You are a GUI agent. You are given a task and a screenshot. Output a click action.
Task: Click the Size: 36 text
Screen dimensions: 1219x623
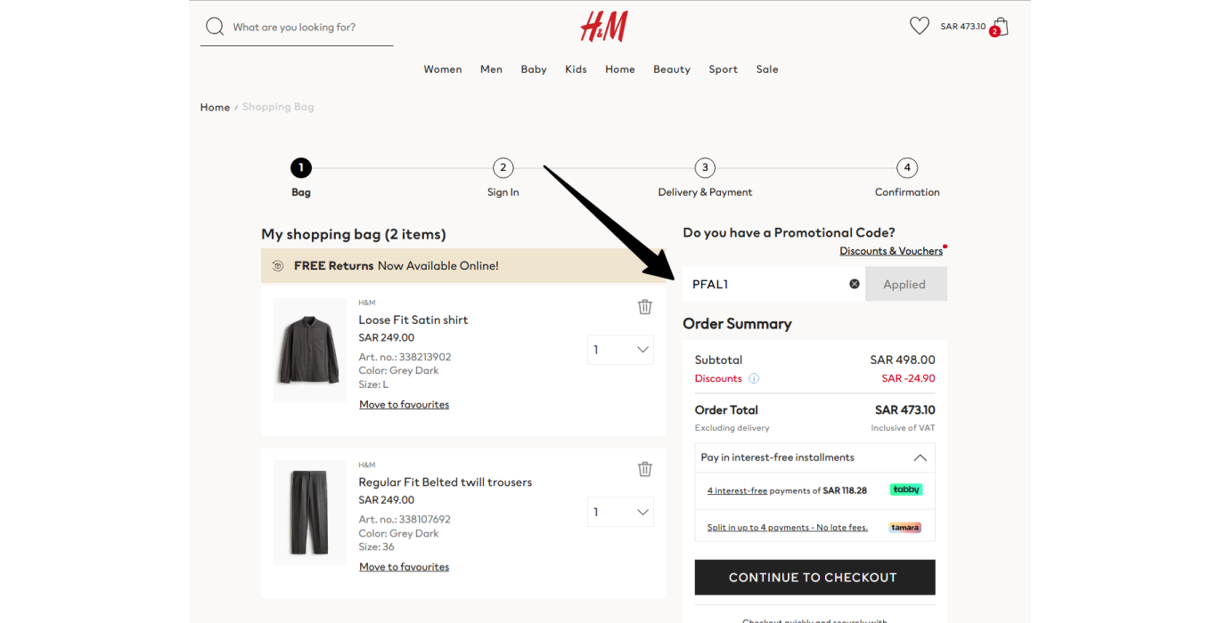[x=376, y=546]
